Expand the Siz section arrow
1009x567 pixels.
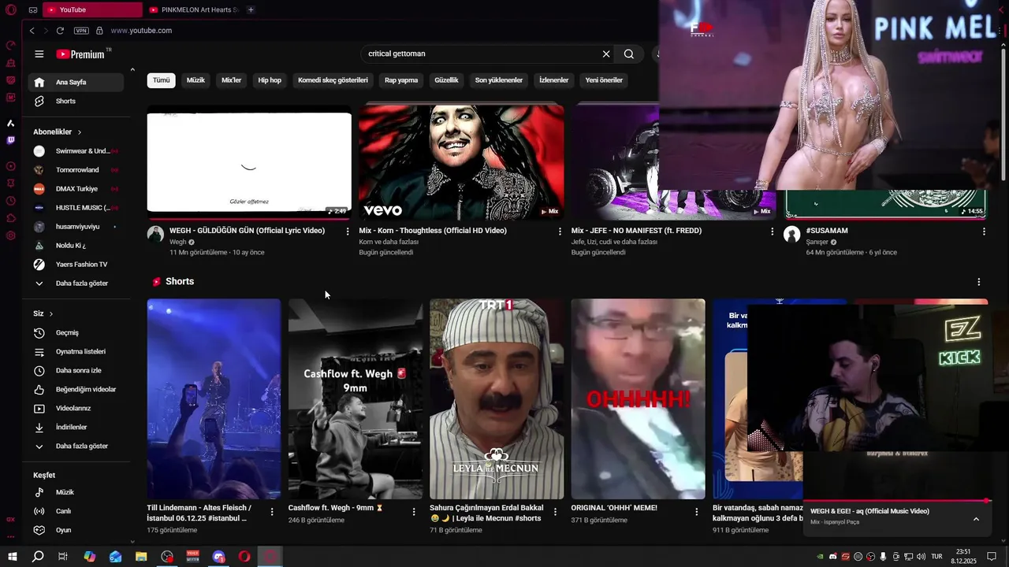point(51,313)
